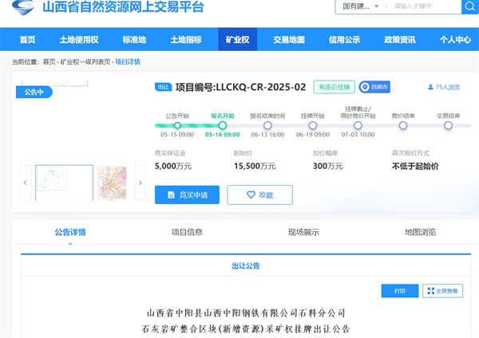
Task: Show next thumbnail with right arrow
Action: [141, 183]
